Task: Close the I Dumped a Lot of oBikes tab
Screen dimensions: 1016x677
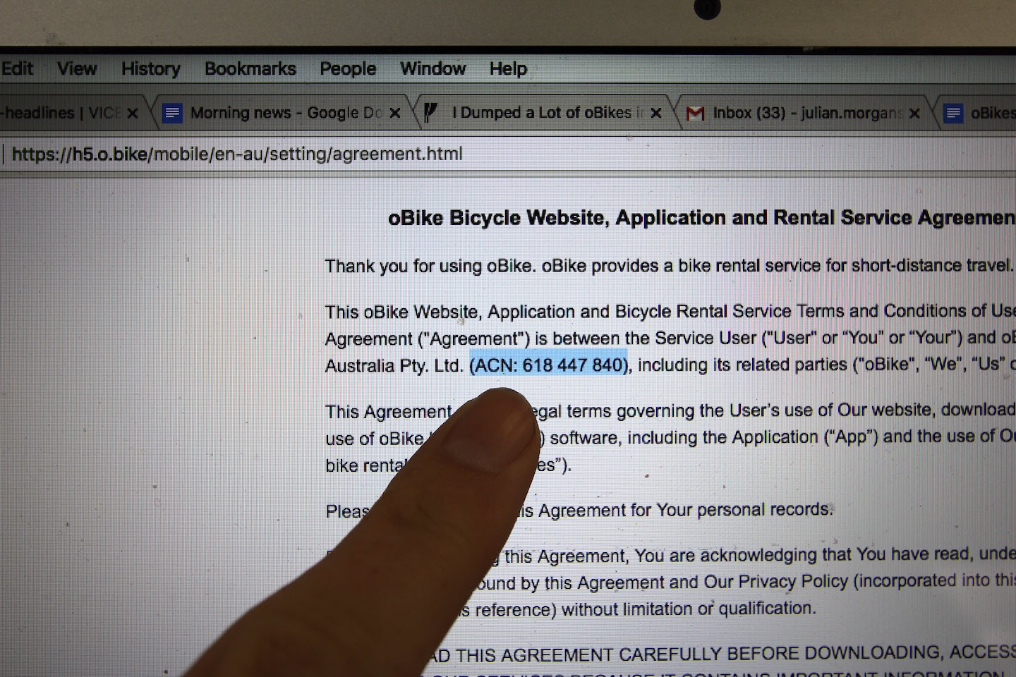Action: click(655, 113)
